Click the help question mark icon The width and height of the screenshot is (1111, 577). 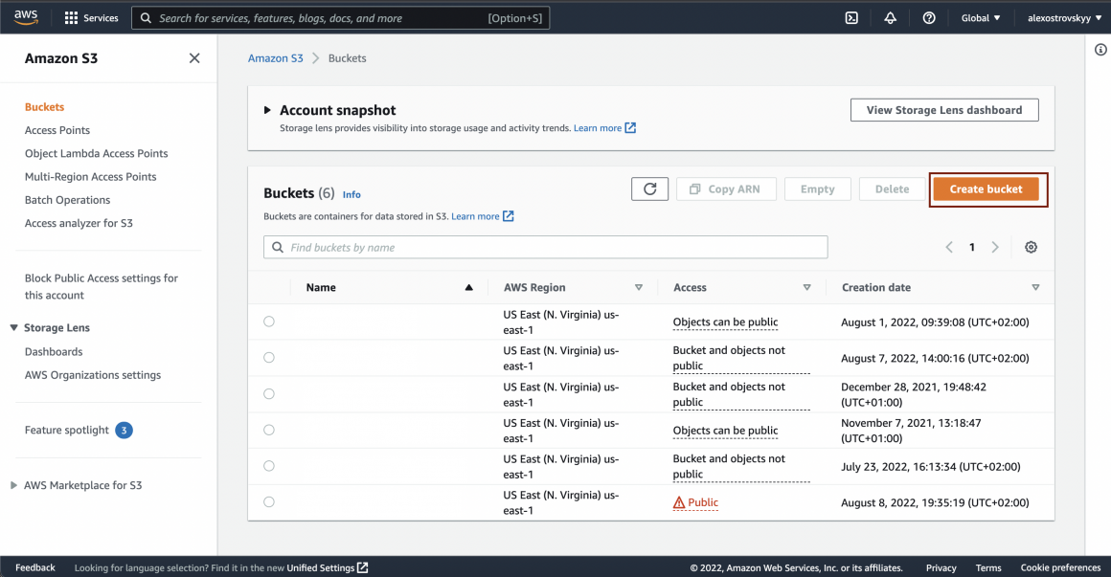[928, 18]
